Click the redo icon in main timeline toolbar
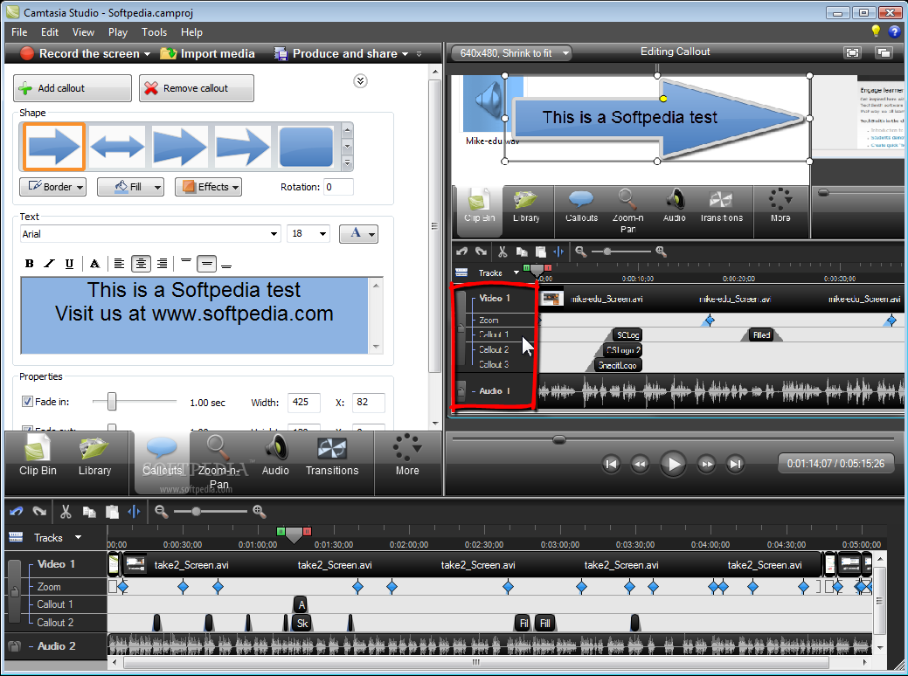The height and width of the screenshot is (676, 908). click(39, 512)
